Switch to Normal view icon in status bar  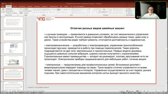point(137,91)
